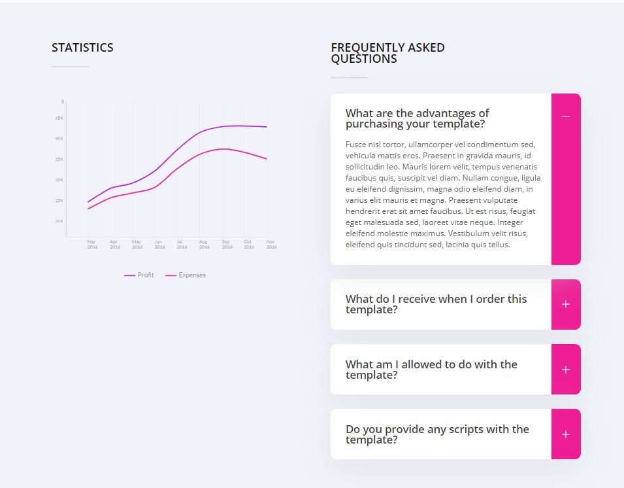The height and width of the screenshot is (488, 624).
Task: Toggle the Expenses series in chart legend
Action: pos(191,275)
